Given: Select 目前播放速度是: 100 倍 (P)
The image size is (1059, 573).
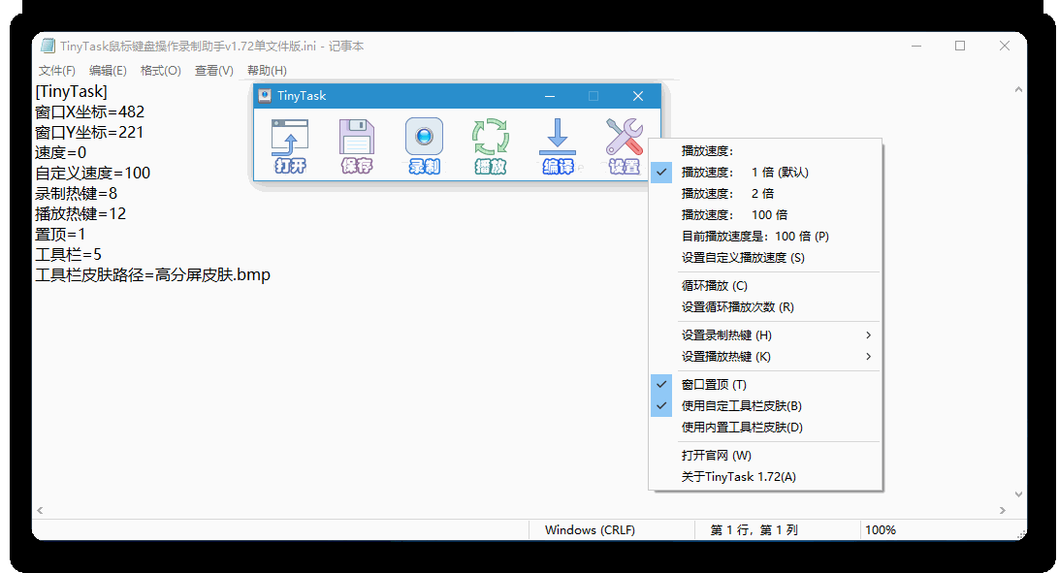Looking at the screenshot, I should pyautogui.click(x=765, y=237).
